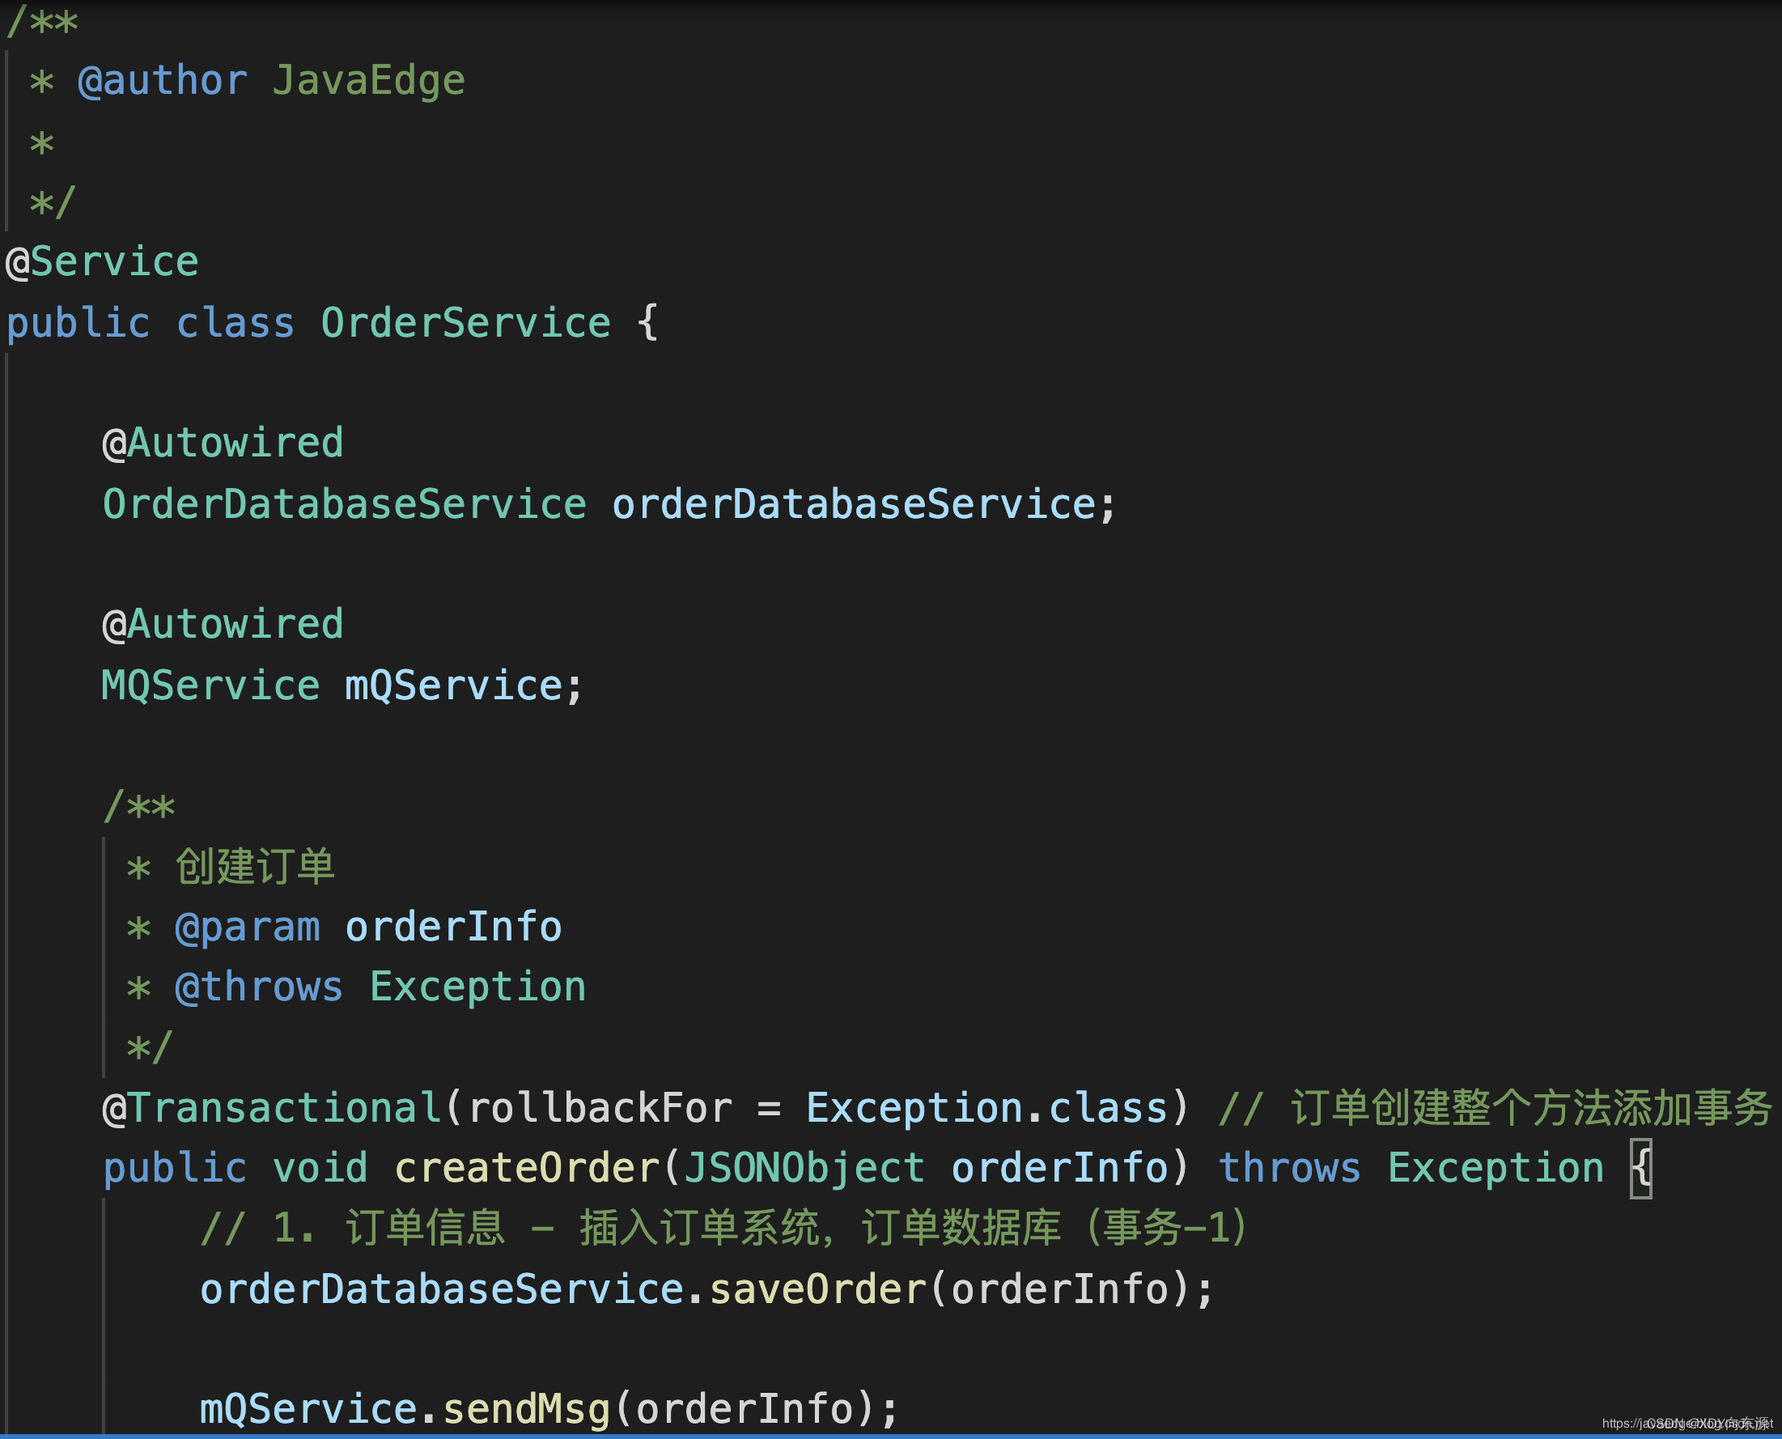The width and height of the screenshot is (1782, 1439).
Task: Click Exception.class in the annotation
Action: click(986, 1108)
